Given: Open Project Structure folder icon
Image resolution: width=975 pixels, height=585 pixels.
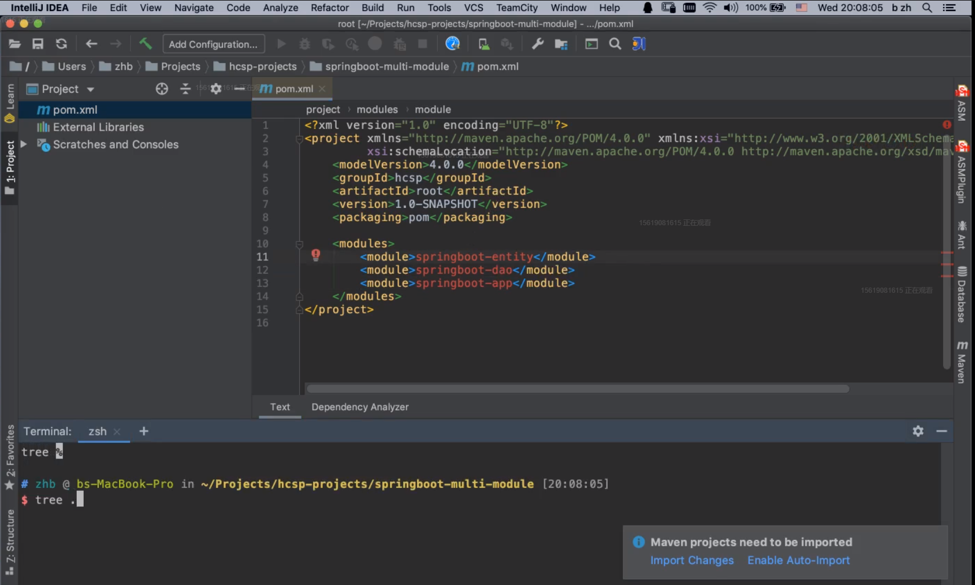Looking at the screenshot, I should click(561, 44).
